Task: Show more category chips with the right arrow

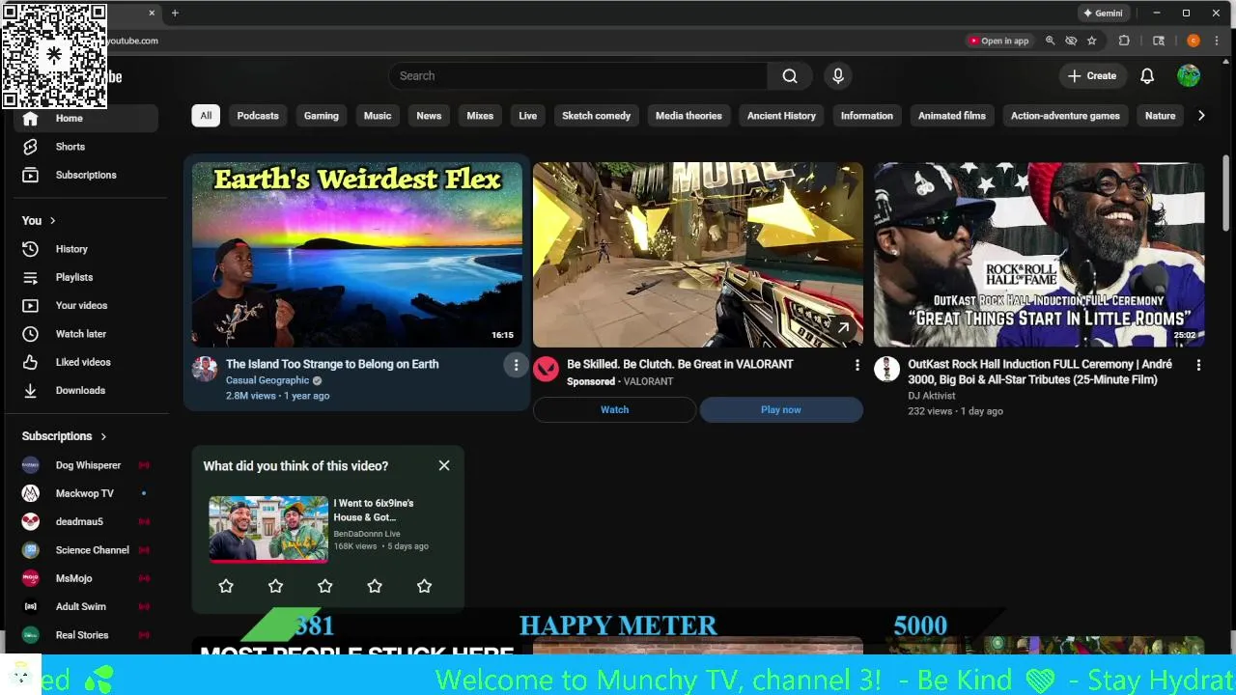Action: [x=1201, y=116]
